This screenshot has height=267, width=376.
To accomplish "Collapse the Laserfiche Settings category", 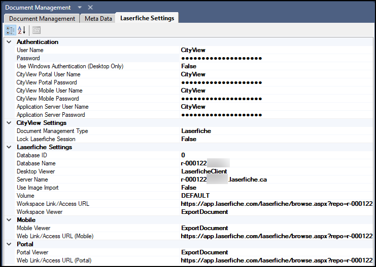I will click(x=9, y=147).
